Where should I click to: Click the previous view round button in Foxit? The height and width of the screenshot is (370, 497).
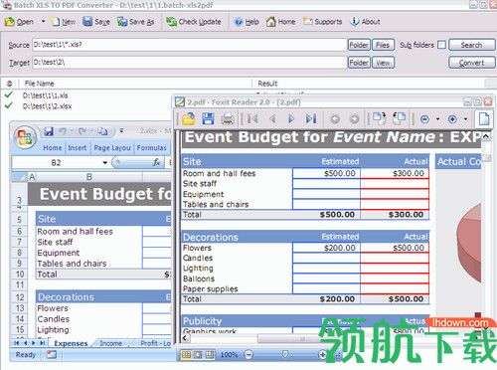tap(335, 119)
